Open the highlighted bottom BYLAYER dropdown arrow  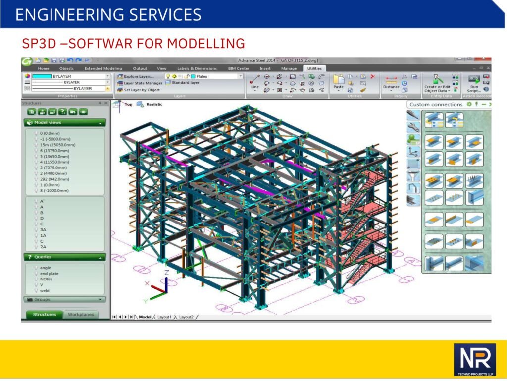point(107,88)
